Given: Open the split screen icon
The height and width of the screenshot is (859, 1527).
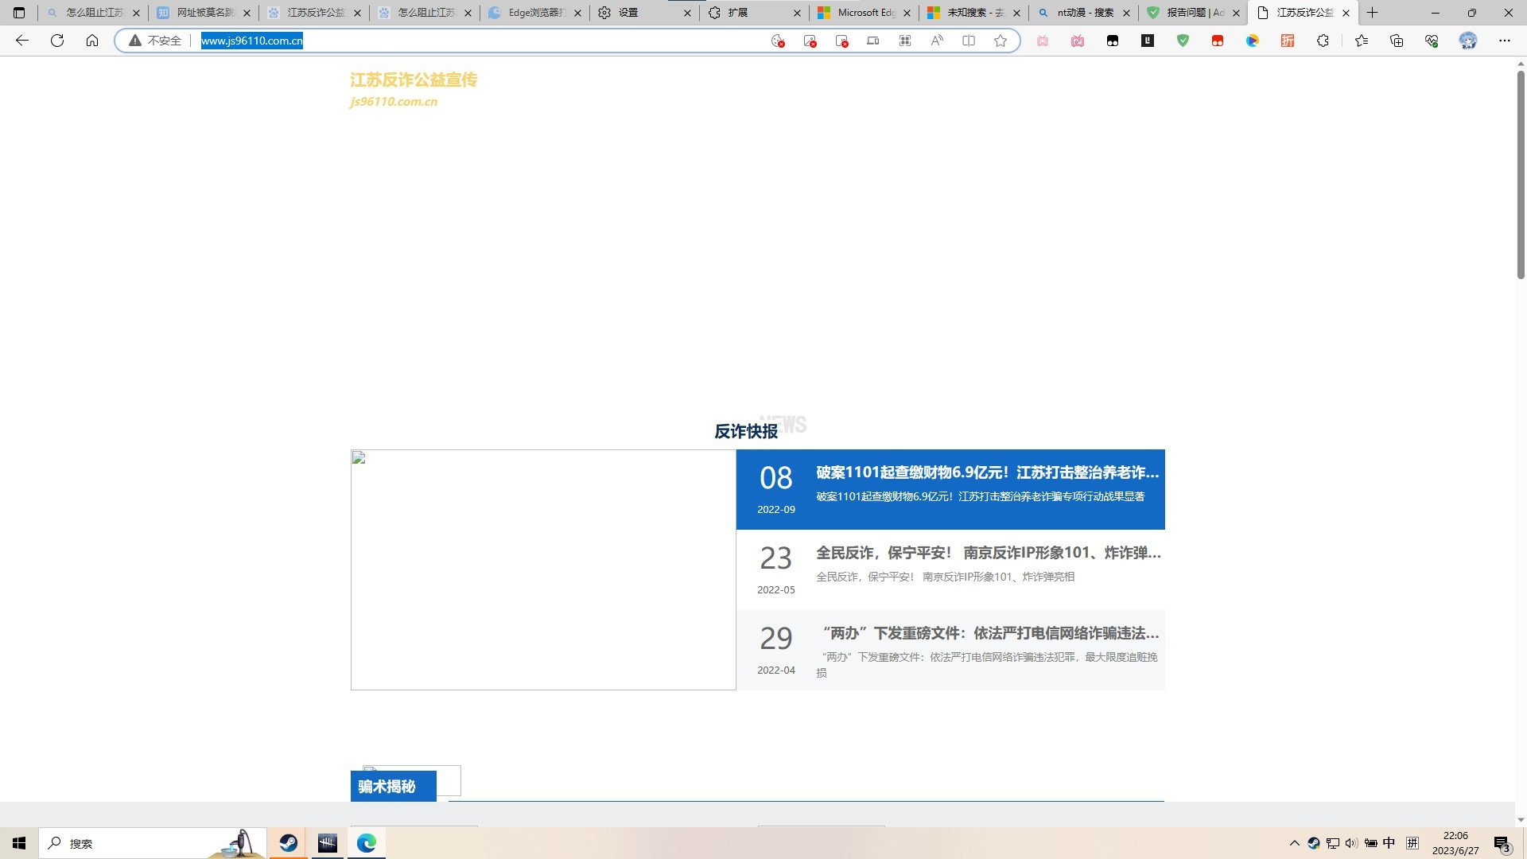Looking at the screenshot, I should pyautogui.click(x=969, y=41).
